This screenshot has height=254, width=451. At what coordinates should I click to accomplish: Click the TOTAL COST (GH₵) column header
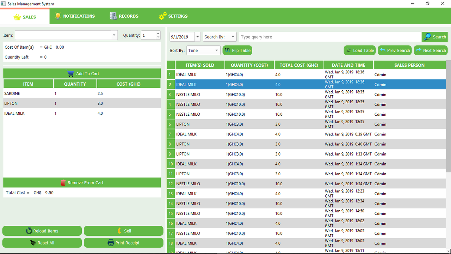(x=299, y=65)
